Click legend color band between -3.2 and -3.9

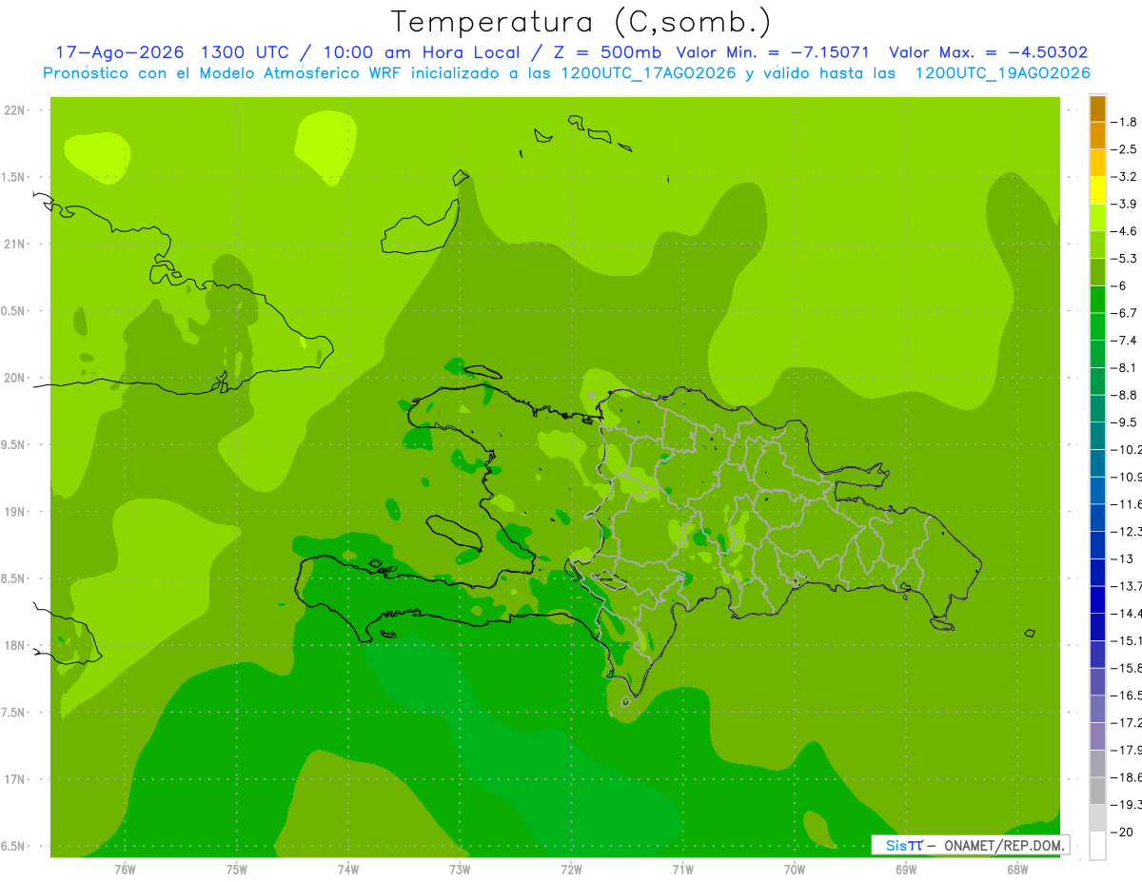tap(1097, 190)
